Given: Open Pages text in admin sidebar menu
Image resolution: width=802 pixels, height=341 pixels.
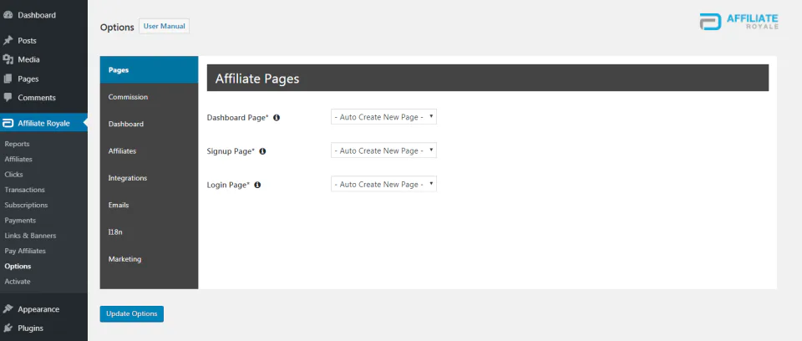Looking at the screenshot, I should 28,79.
